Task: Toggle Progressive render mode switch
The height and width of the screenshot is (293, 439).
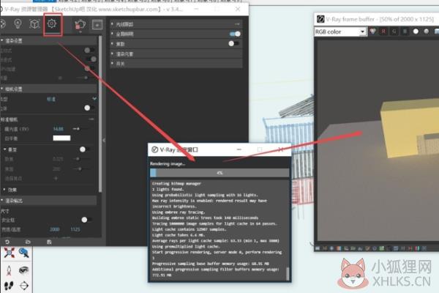Action: click(91, 59)
